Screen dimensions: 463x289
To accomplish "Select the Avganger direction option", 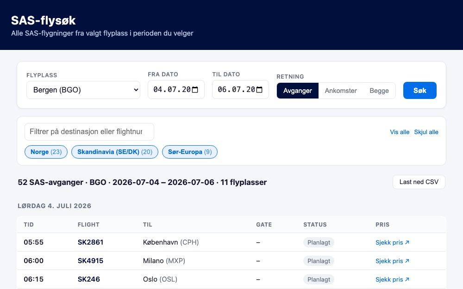I will click(298, 91).
